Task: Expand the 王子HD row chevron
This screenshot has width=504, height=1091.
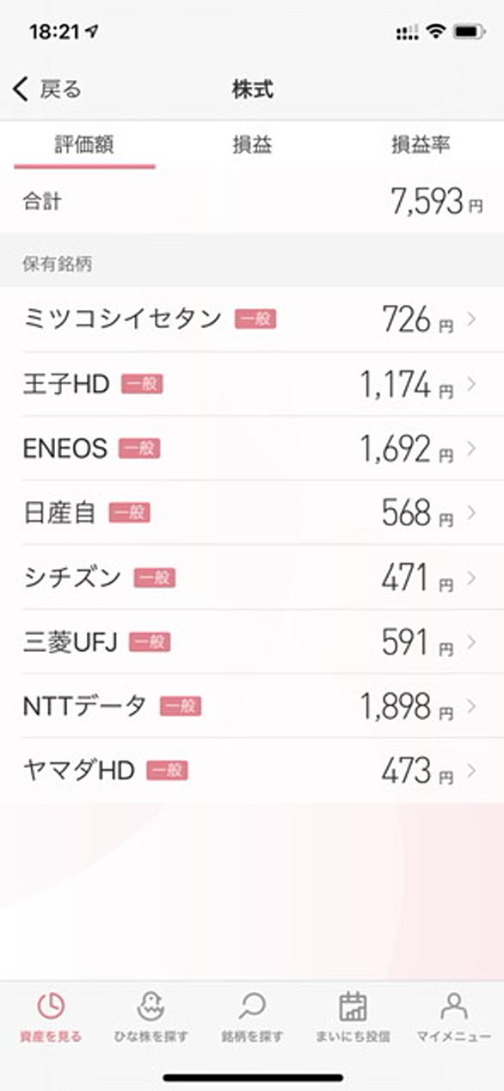Action: pos(470,384)
